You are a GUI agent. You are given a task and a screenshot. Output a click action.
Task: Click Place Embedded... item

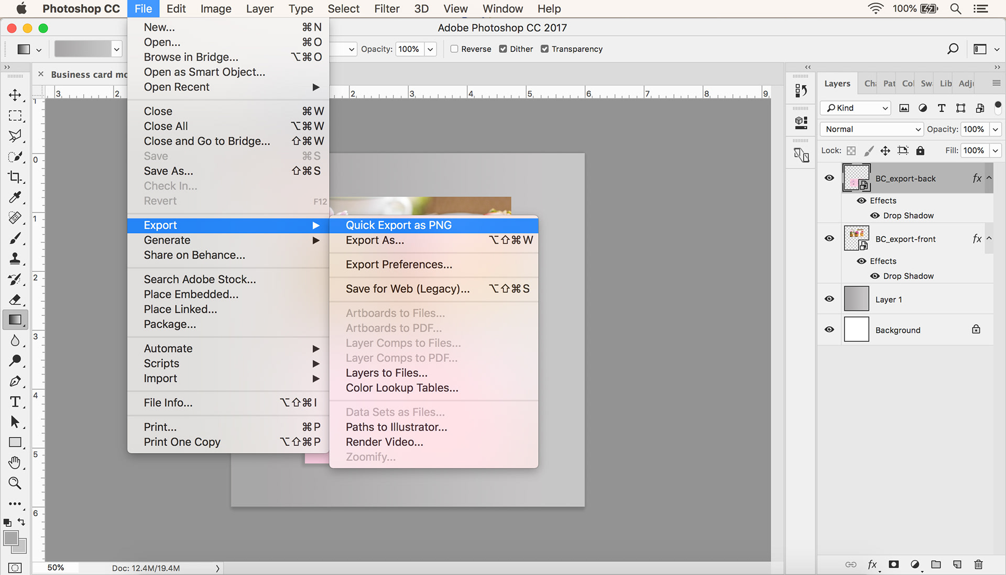pyautogui.click(x=228, y=294)
